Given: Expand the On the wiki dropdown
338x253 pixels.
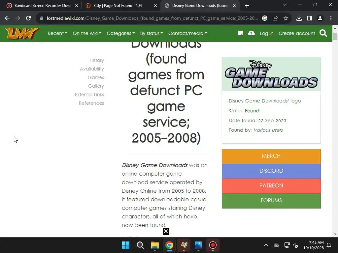Looking at the screenshot, I should click(x=87, y=33).
